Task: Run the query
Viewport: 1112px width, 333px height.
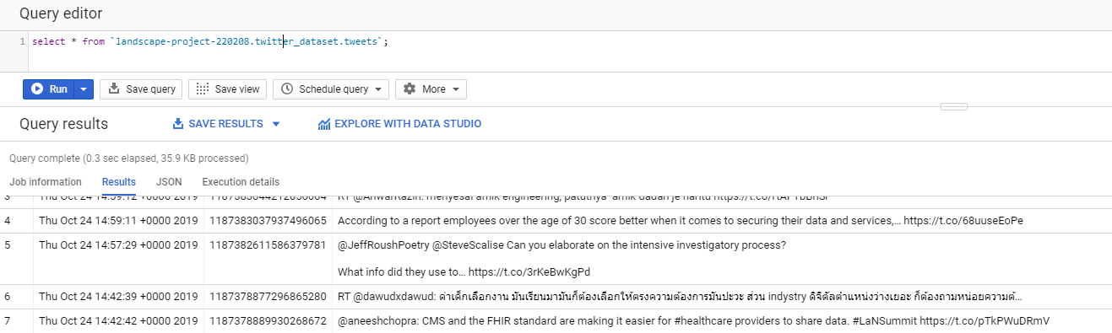Action: click(x=49, y=89)
